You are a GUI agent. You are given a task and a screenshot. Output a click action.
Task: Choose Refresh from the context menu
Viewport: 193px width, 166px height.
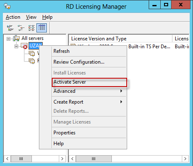click(x=89, y=51)
